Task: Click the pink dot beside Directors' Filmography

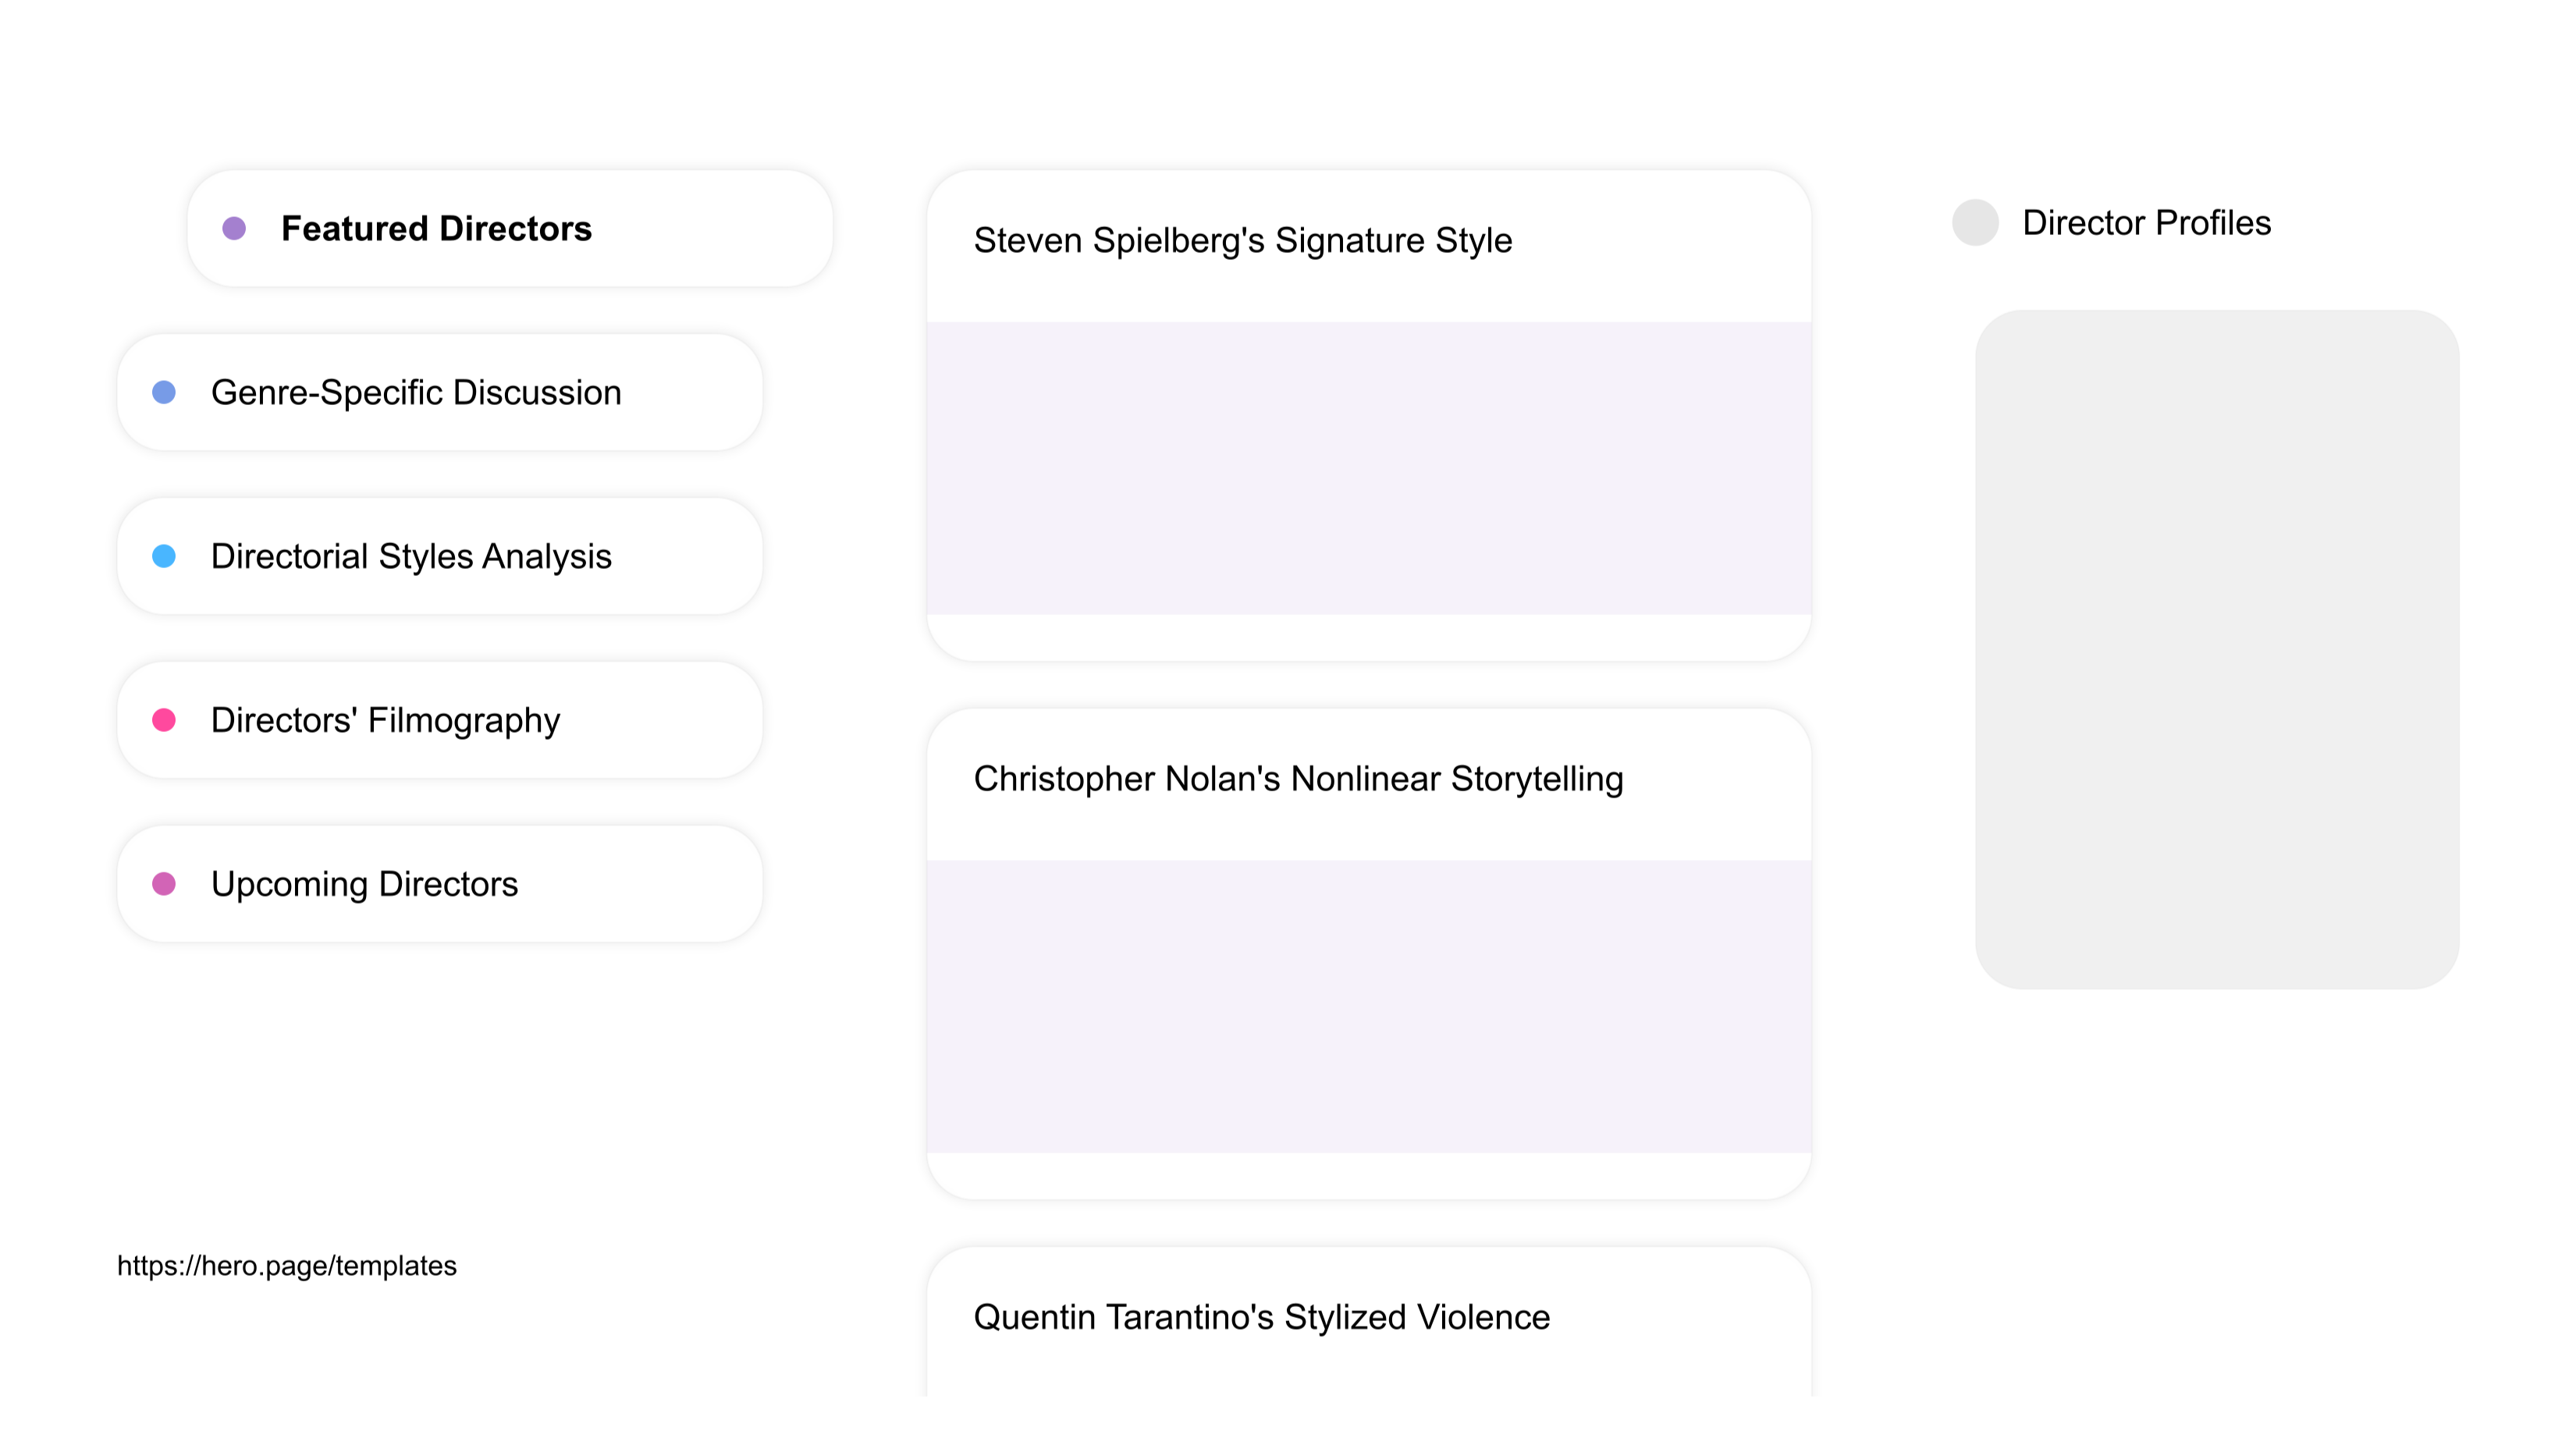Action: (x=164, y=720)
